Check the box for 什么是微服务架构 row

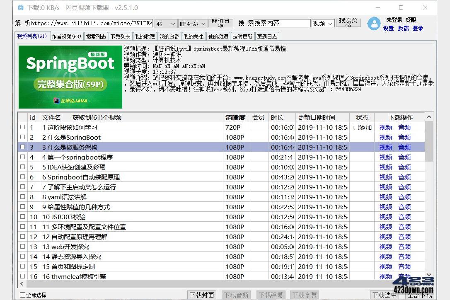click(x=23, y=147)
